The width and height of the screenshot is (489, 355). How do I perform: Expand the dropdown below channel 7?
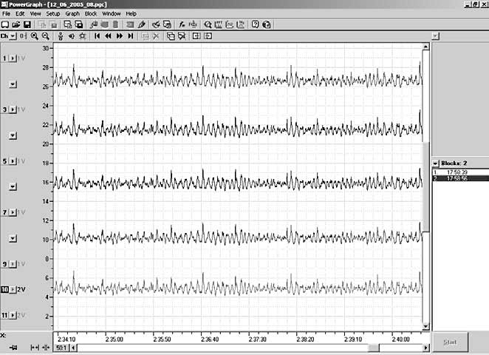click(x=13, y=239)
